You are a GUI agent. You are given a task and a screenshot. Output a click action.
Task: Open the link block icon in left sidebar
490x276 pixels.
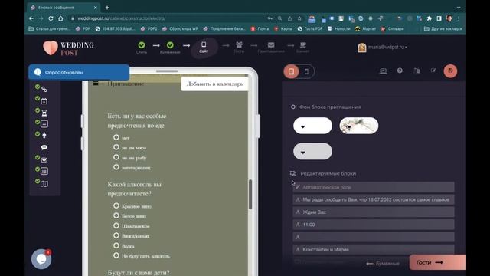pyautogui.click(x=44, y=90)
